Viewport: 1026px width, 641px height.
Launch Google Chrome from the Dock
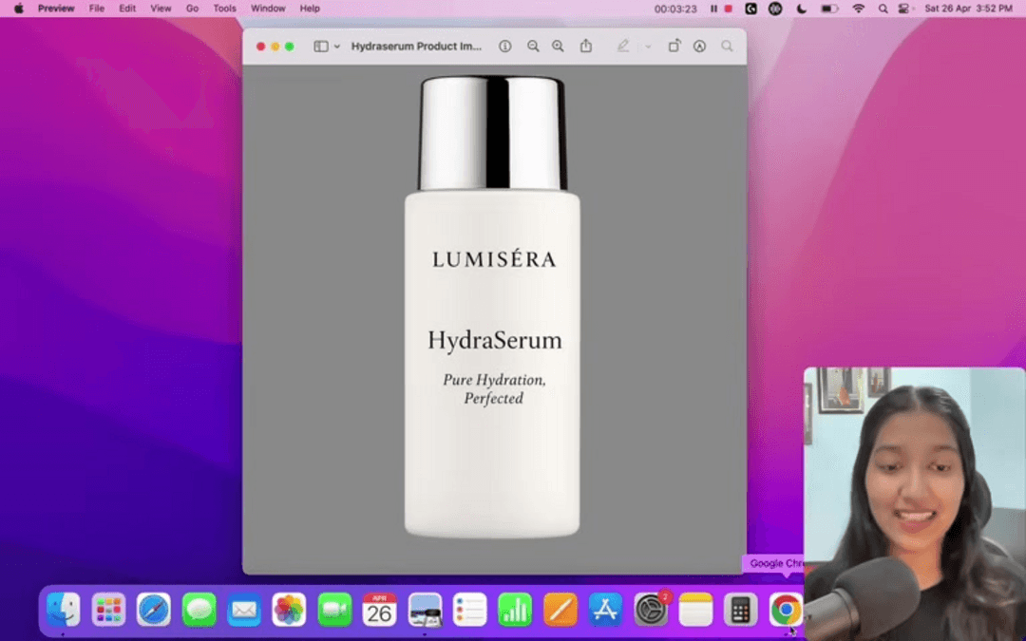pyautogui.click(x=785, y=610)
